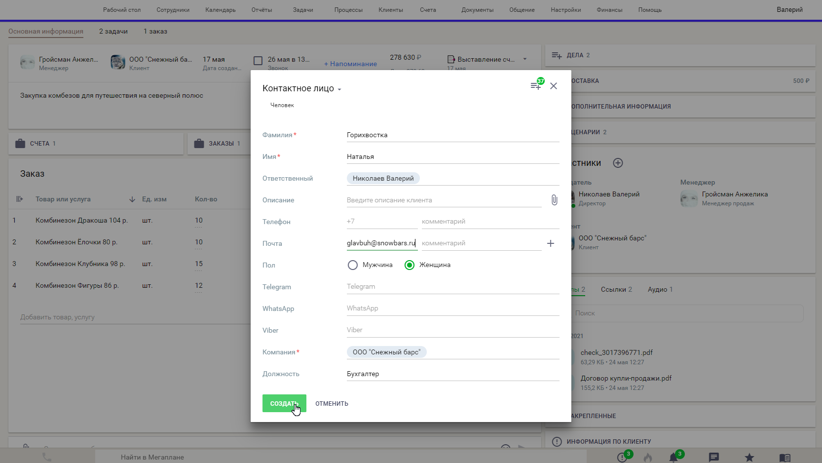Click the ОТМЕНИТЬ button
The image size is (822, 463).
tap(332, 404)
